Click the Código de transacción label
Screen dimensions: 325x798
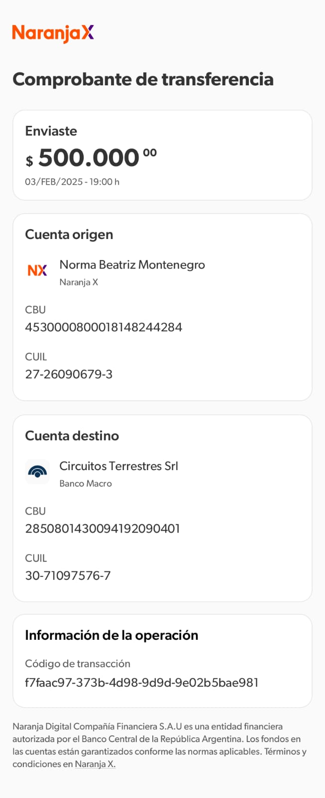tap(78, 664)
